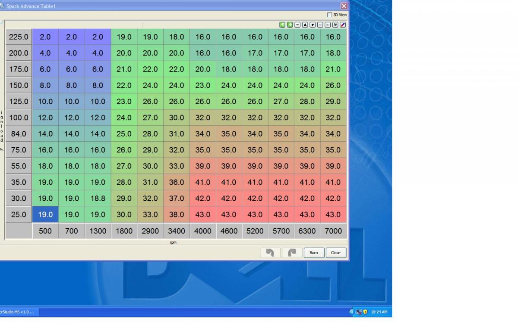The height and width of the screenshot is (323, 518).
Task: Select the 18.8 cell in row 30.0
Action: point(98,199)
